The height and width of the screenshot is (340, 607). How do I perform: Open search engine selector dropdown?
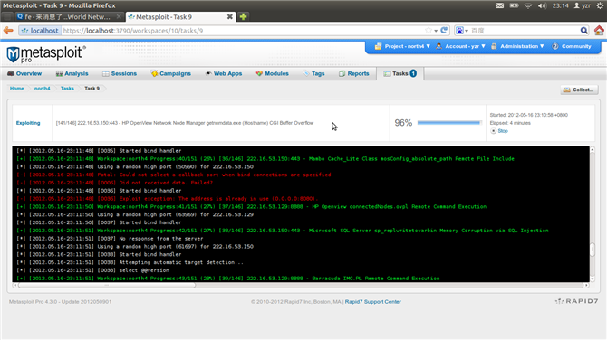click(461, 31)
